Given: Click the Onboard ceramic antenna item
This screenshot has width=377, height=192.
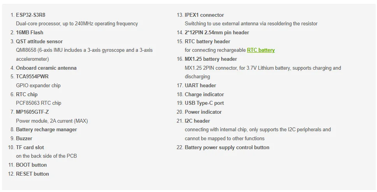Looking at the screenshot, I should click(46, 68).
